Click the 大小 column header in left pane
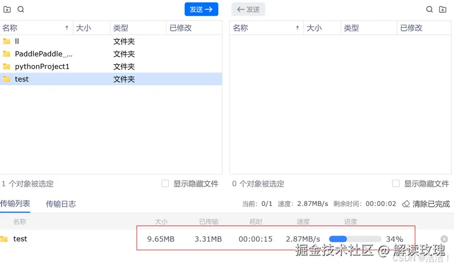Screen dimensions: 454x266 coord(92,28)
